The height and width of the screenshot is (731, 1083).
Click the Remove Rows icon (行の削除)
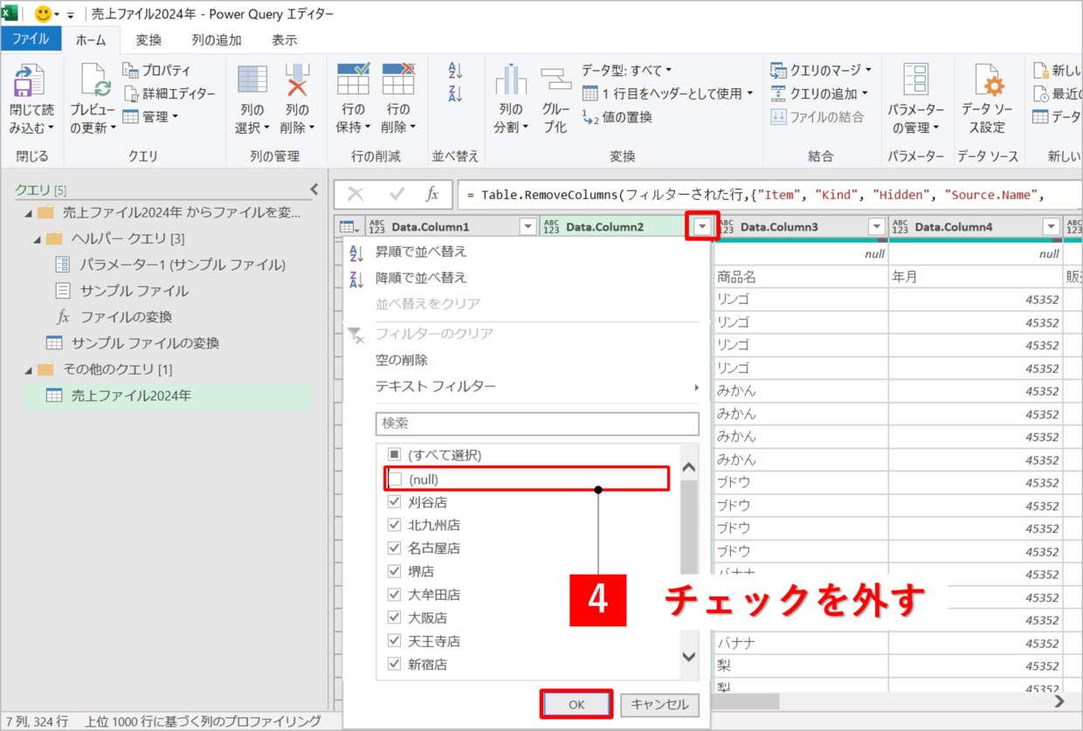[397, 79]
